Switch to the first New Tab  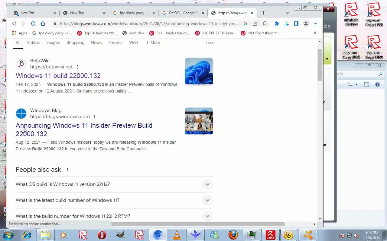coord(34,13)
